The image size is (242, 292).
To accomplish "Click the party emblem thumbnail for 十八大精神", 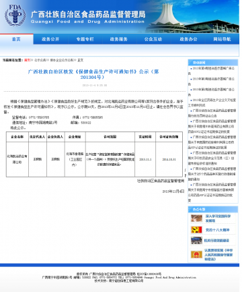I will [196, 230].
